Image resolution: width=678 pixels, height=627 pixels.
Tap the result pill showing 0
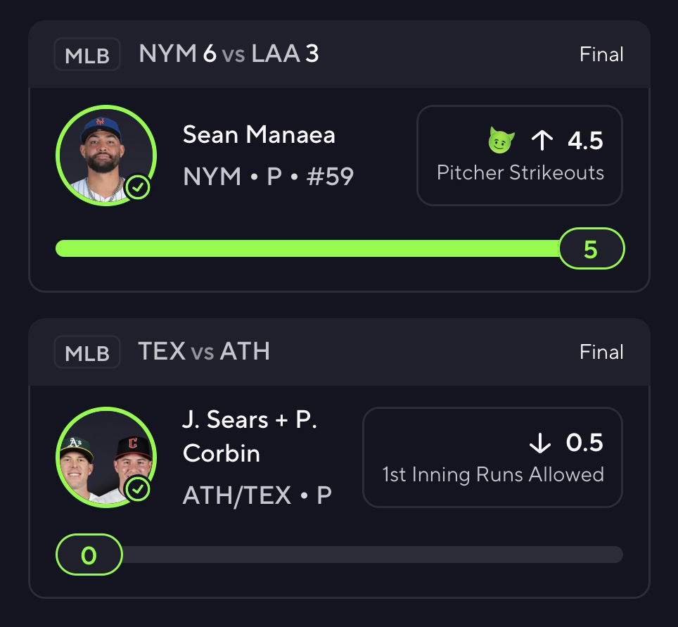(89, 555)
